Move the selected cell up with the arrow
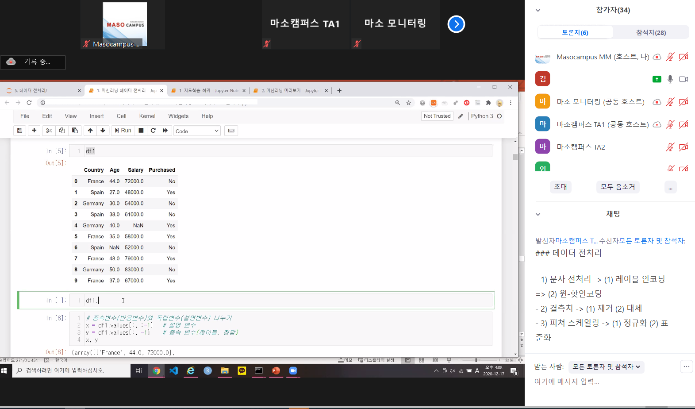 pos(90,131)
